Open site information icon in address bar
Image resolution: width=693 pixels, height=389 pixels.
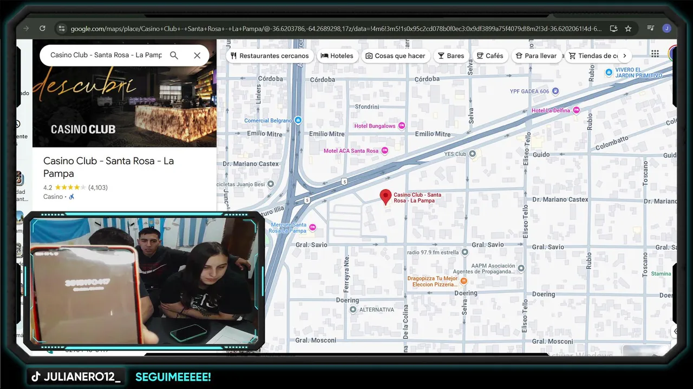(61, 28)
